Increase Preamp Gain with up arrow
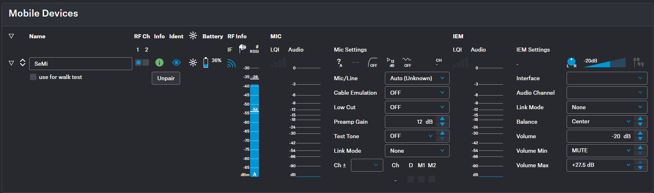This screenshot has width=654, height=193. pos(442,119)
